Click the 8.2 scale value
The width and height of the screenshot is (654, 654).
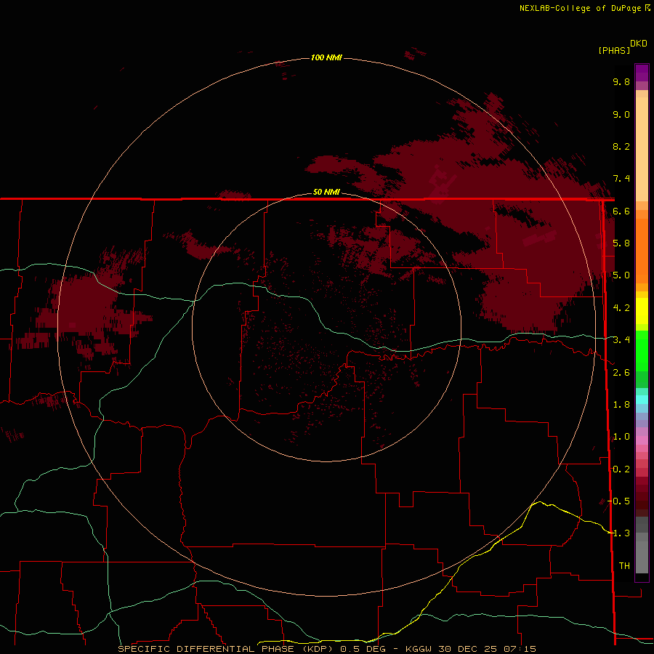(x=621, y=146)
